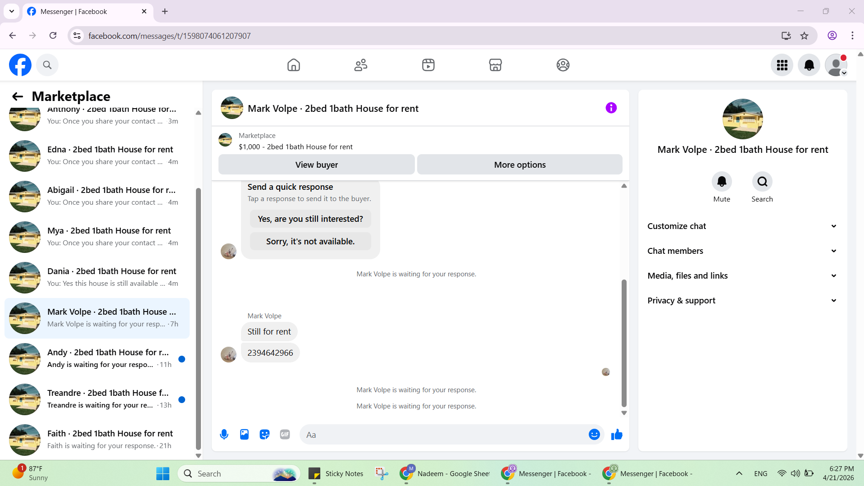
Task: Open the Marketplace storefront icon
Action: pos(496,65)
